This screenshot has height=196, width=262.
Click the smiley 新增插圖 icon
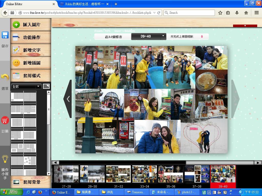pos(16,63)
